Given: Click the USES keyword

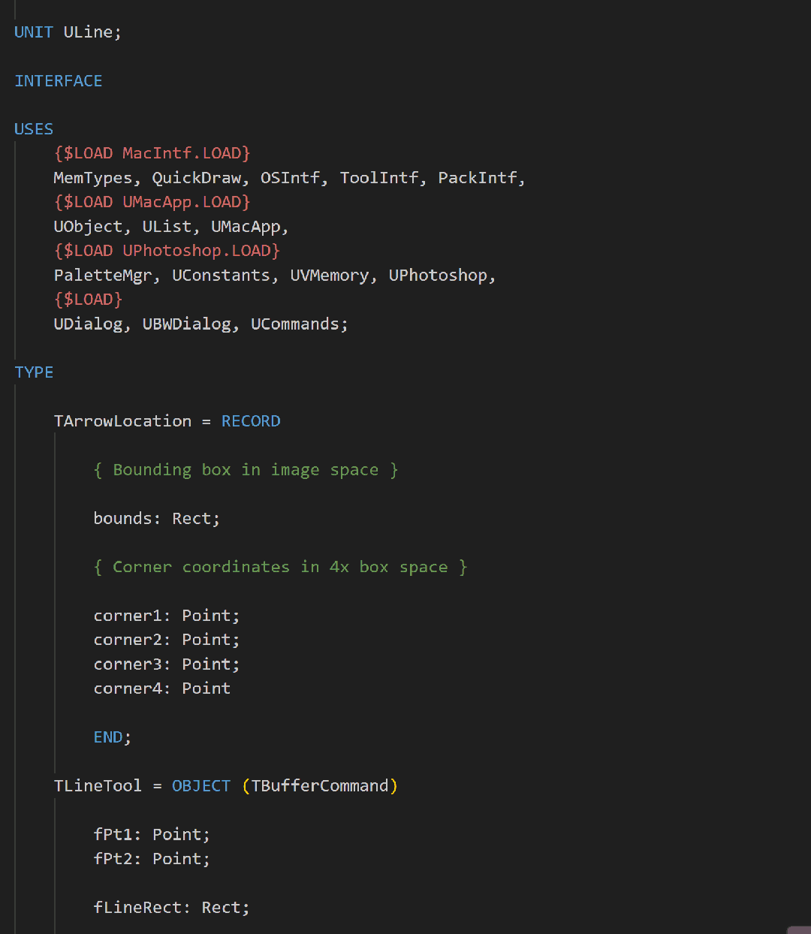Looking at the screenshot, I should pyautogui.click(x=34, y=129).
